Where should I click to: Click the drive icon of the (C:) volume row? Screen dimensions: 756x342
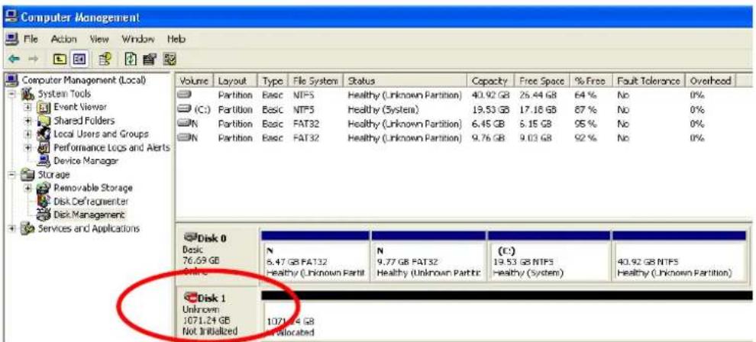click(186, 109)
